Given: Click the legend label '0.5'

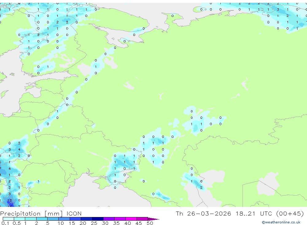Looking at the screenshot, I should click(17, 223).
